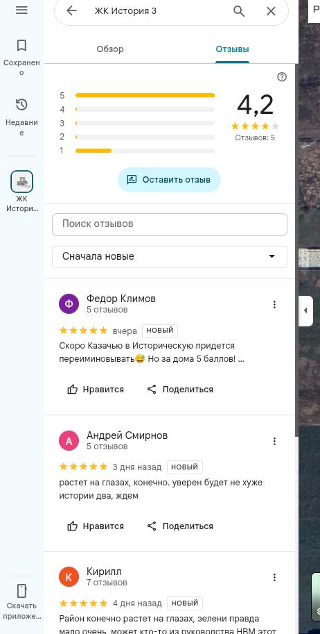Screen dimensions: 320x634
Task: Click the reviews panel scrollbar
Action: coord(297,251)
